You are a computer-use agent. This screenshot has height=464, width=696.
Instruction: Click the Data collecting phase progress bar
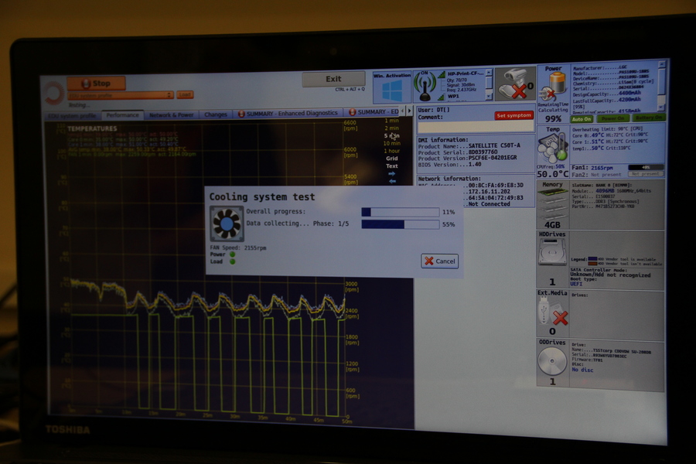coord(401,224)
